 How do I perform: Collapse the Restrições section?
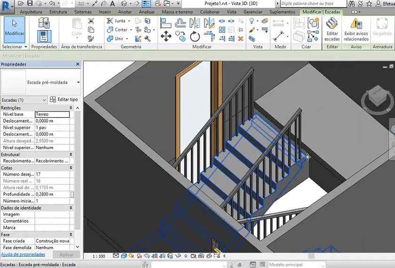[x=71, y=108]
